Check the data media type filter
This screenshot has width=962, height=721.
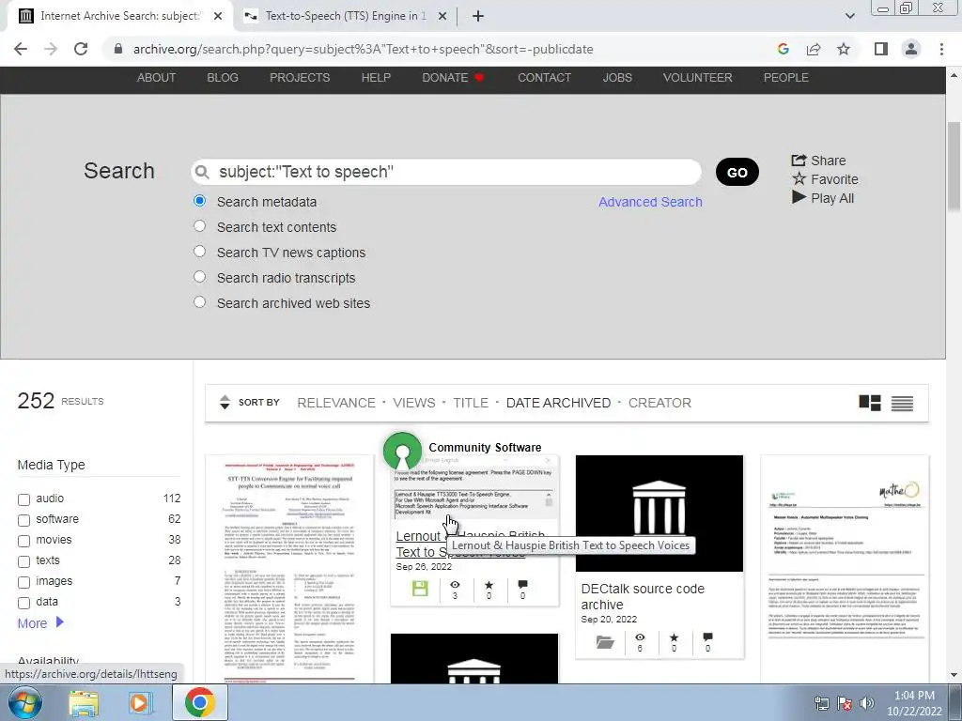click(x=23, y=604)
